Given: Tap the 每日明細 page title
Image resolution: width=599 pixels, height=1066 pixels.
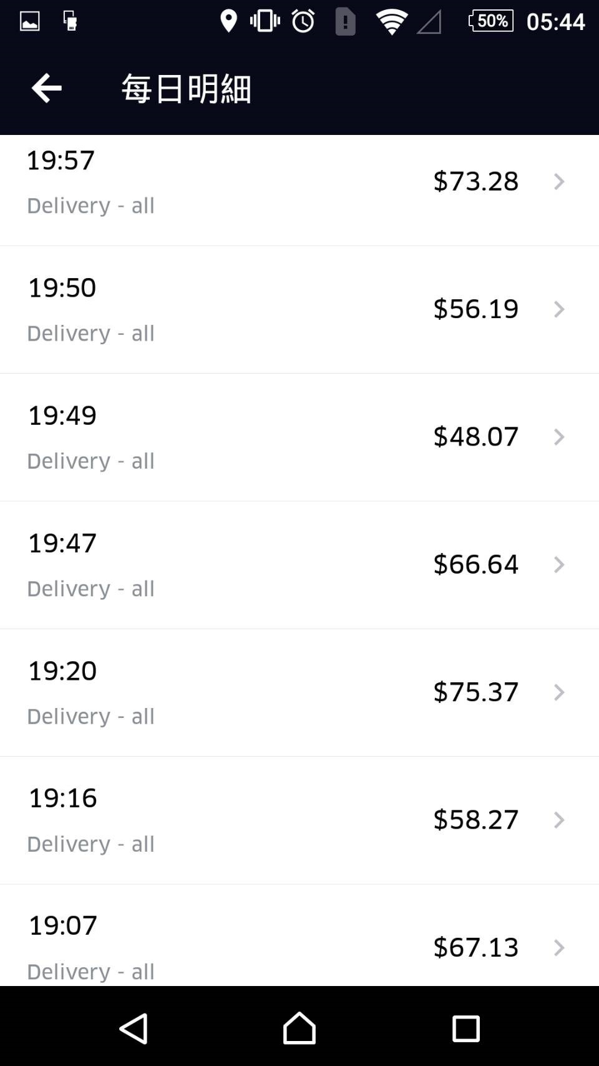Looking at the screenshot, I should tap(186, 88).
